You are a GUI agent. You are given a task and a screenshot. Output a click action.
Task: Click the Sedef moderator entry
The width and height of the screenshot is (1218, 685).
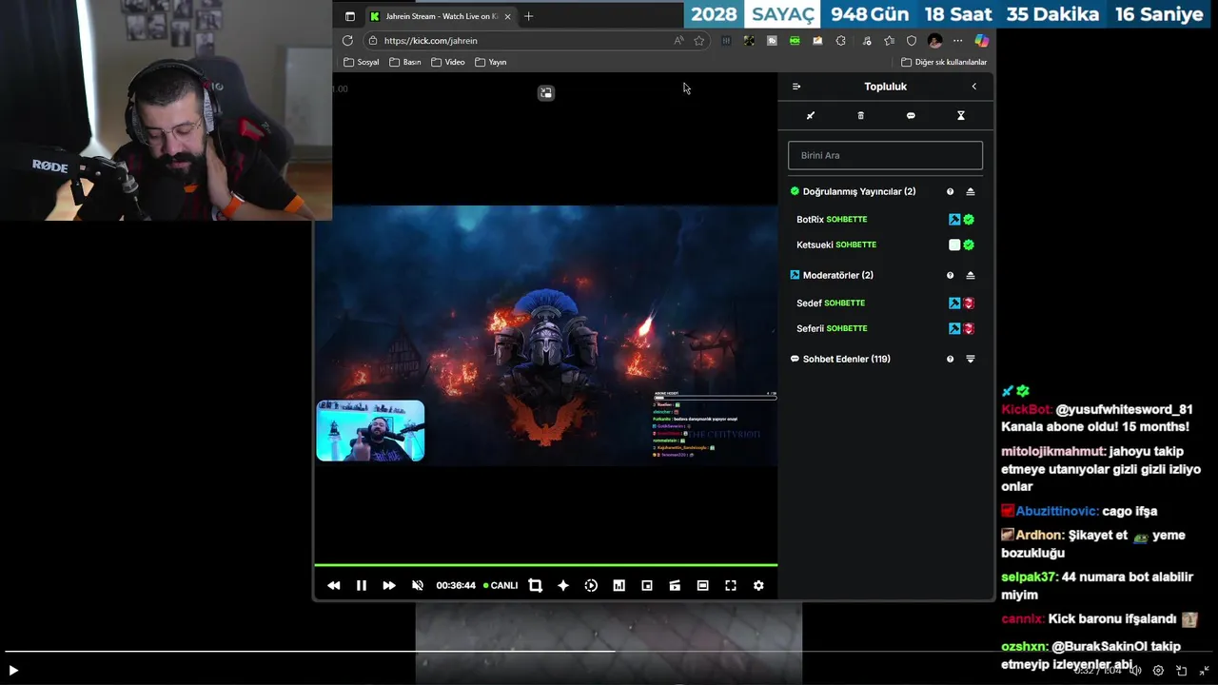pos(885,303)
